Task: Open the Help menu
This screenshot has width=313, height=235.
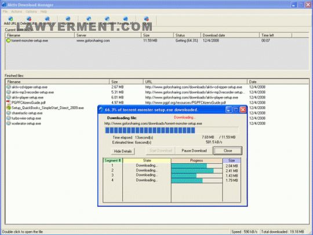Action: click(43, 12)
